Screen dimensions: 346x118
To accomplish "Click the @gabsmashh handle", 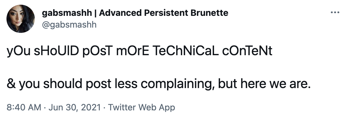I will coord(69,25).
